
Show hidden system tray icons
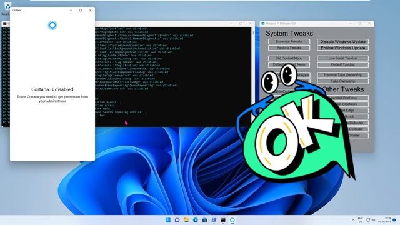tap(353, 220)
